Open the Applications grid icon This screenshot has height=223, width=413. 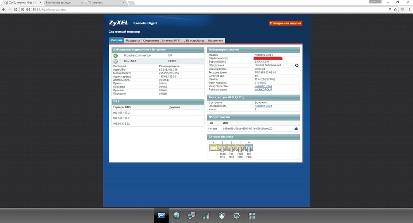click(x=252, y=216)
